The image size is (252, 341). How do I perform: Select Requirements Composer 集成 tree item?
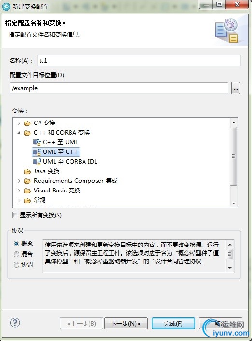(x=75, y=181)
